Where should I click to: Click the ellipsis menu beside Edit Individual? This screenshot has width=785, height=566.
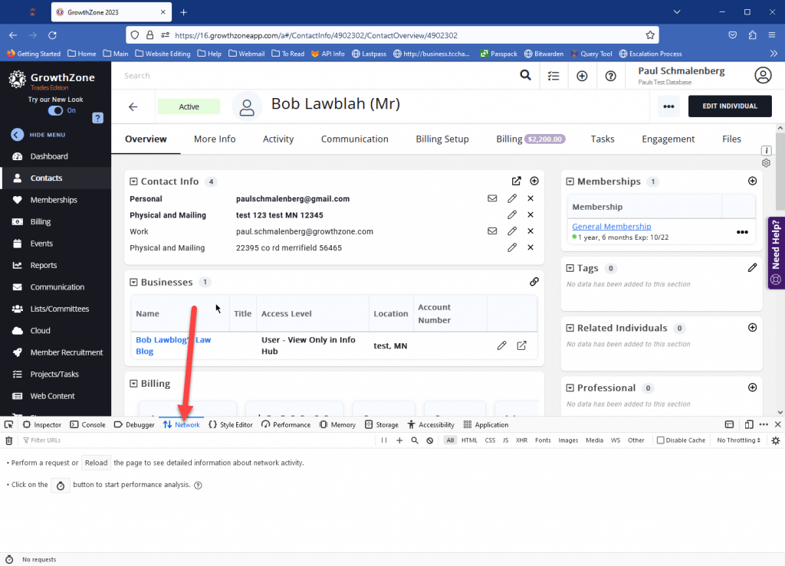tap(668, 106)
